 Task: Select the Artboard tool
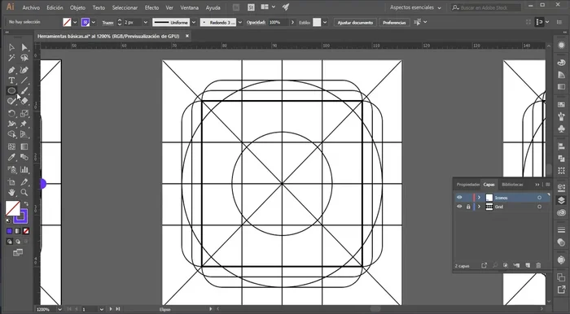point(11,182)
